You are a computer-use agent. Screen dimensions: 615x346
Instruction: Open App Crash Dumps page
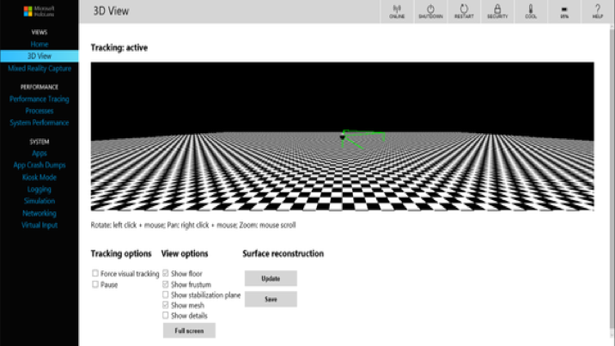[x=40, y=165]
